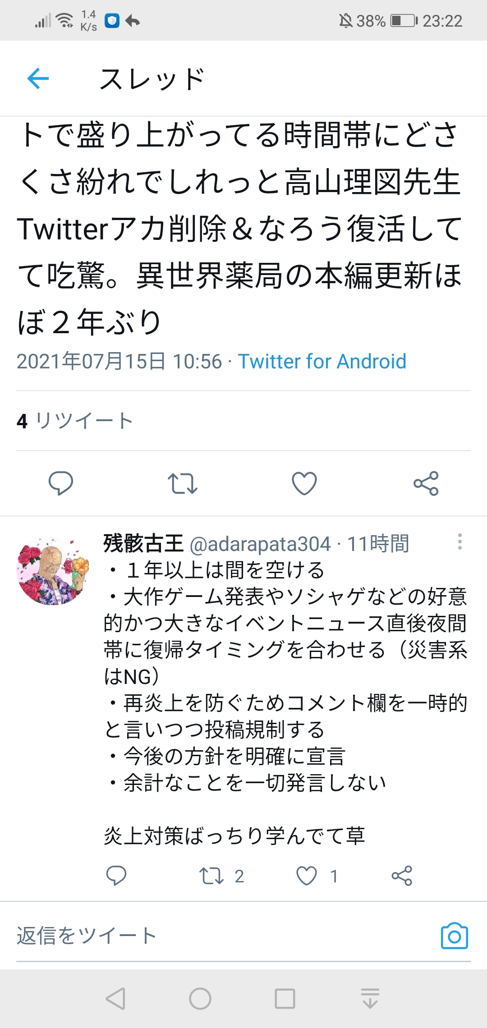Like the main tweet with heart icon

coord(304,483)
